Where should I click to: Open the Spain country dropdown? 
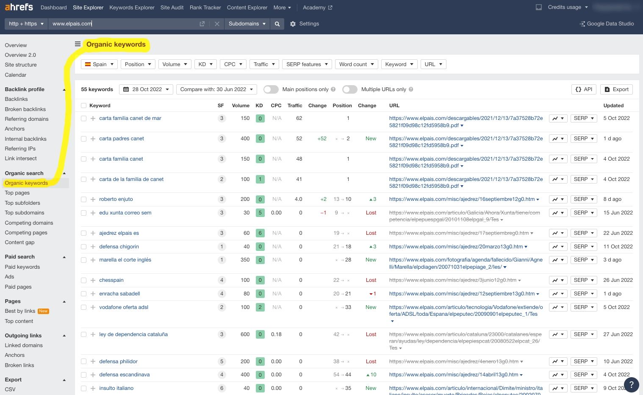[x=100, y=64]
